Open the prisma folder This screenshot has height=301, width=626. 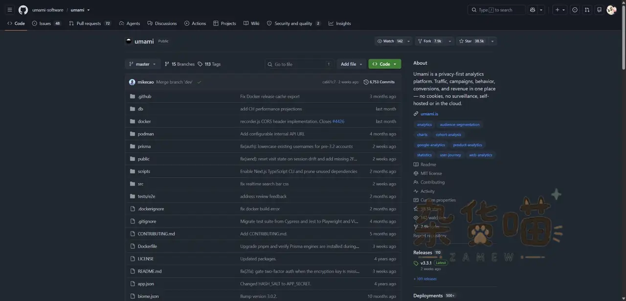click(x=144, y=146)
